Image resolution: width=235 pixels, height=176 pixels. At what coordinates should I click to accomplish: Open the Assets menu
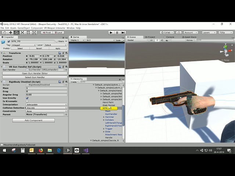tap(13, 28)
